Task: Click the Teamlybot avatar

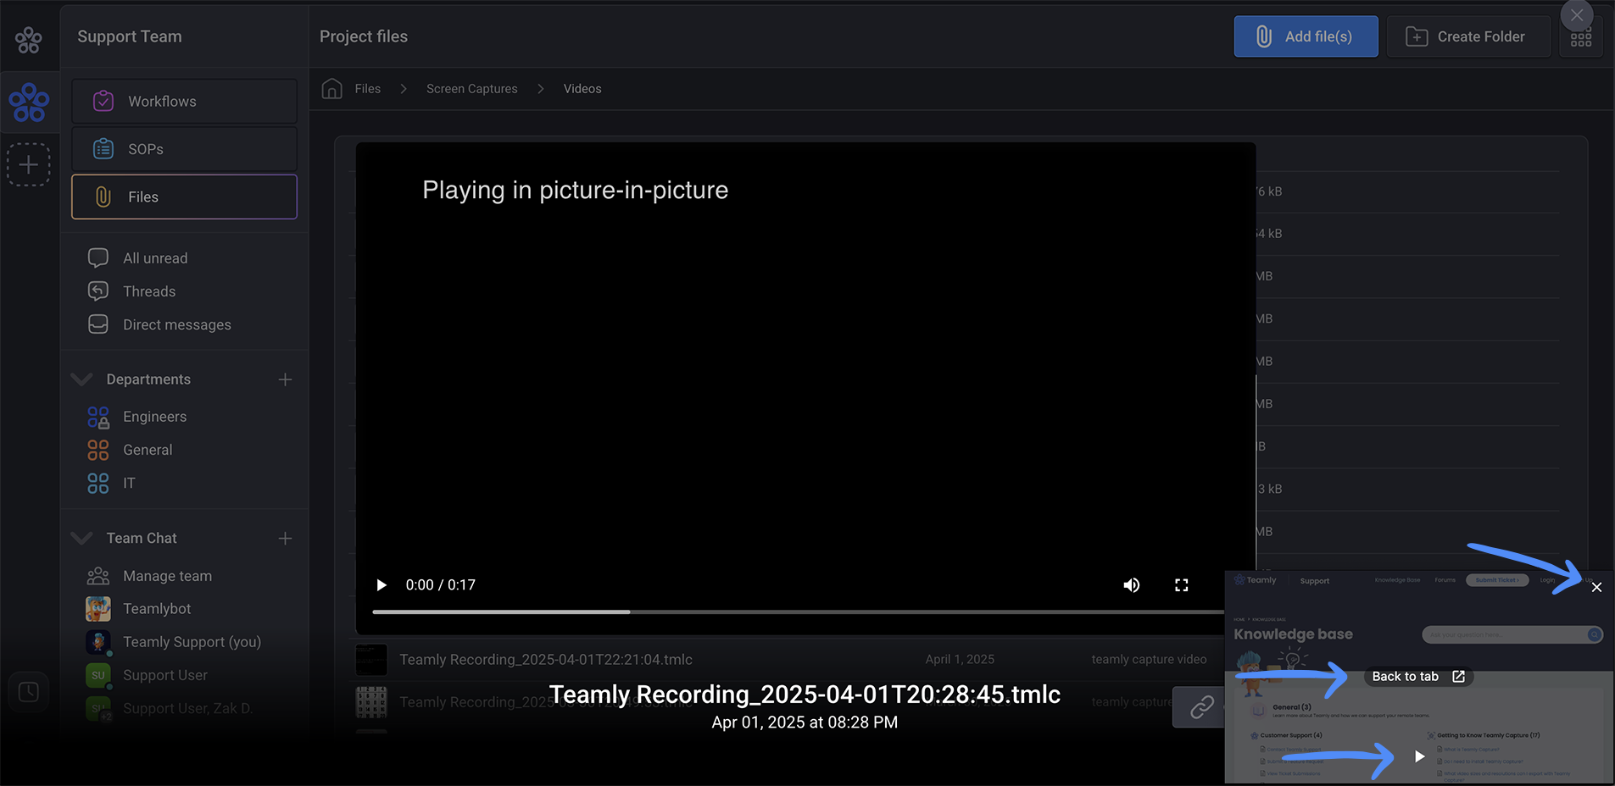Action: point(98,609)
